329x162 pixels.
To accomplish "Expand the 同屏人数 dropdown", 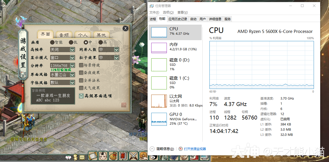I will [116, 50].
